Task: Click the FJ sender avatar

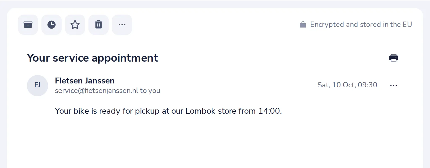Action: [x=38, y=85]
